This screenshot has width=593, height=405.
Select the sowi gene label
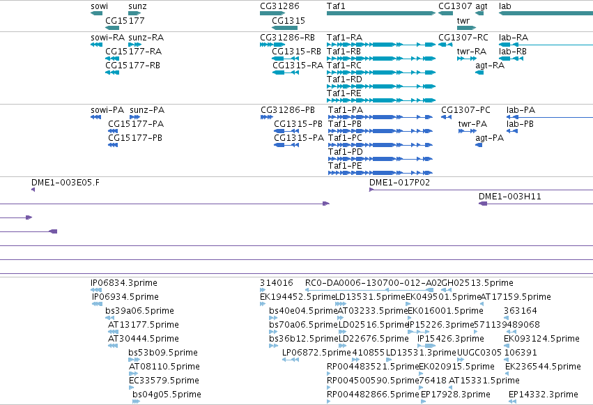coord(99,6)
